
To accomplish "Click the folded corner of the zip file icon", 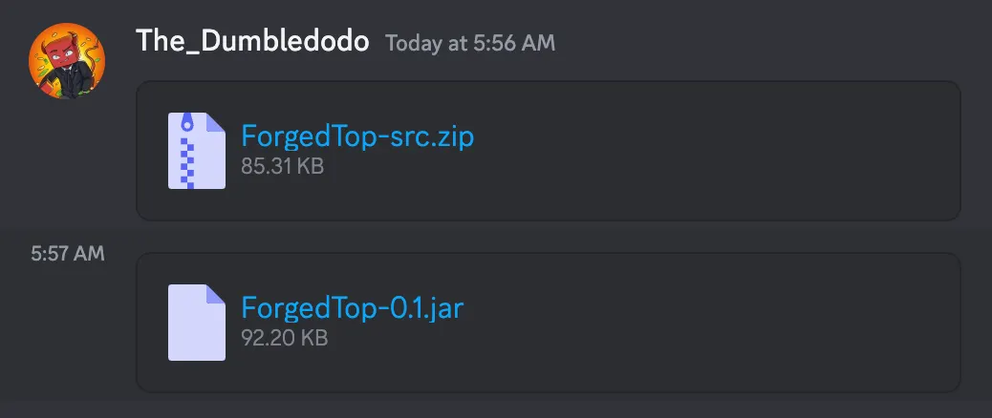I will [x=216, y=122].
